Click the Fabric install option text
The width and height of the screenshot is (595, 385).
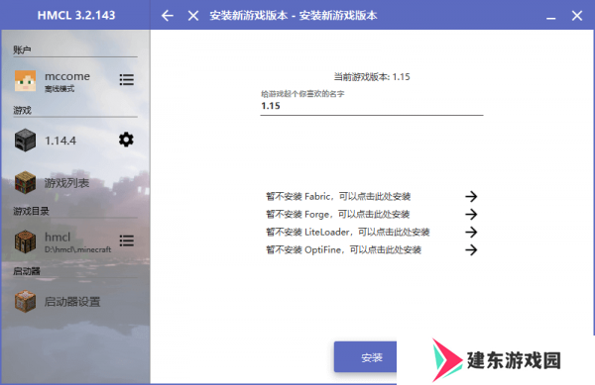pos(338,196)
